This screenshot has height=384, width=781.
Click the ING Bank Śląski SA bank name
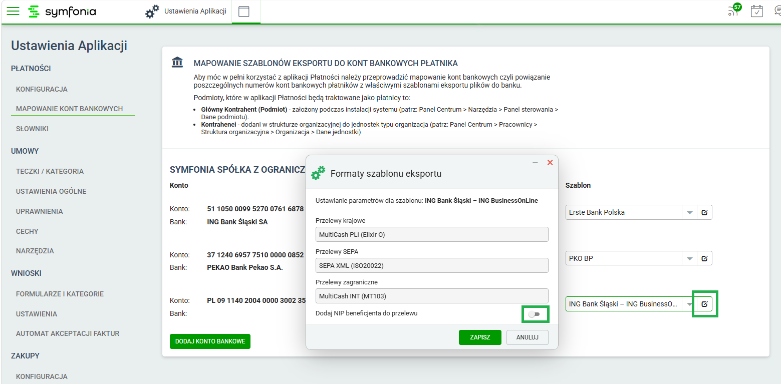(237, 222)
